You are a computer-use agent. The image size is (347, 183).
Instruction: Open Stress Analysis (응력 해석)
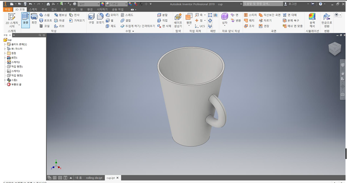pos(312,20)
